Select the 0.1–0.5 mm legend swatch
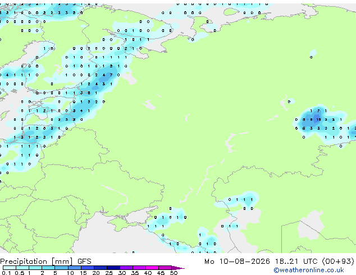356x275 pixels. pyautogui.click(x=10, y=268)
